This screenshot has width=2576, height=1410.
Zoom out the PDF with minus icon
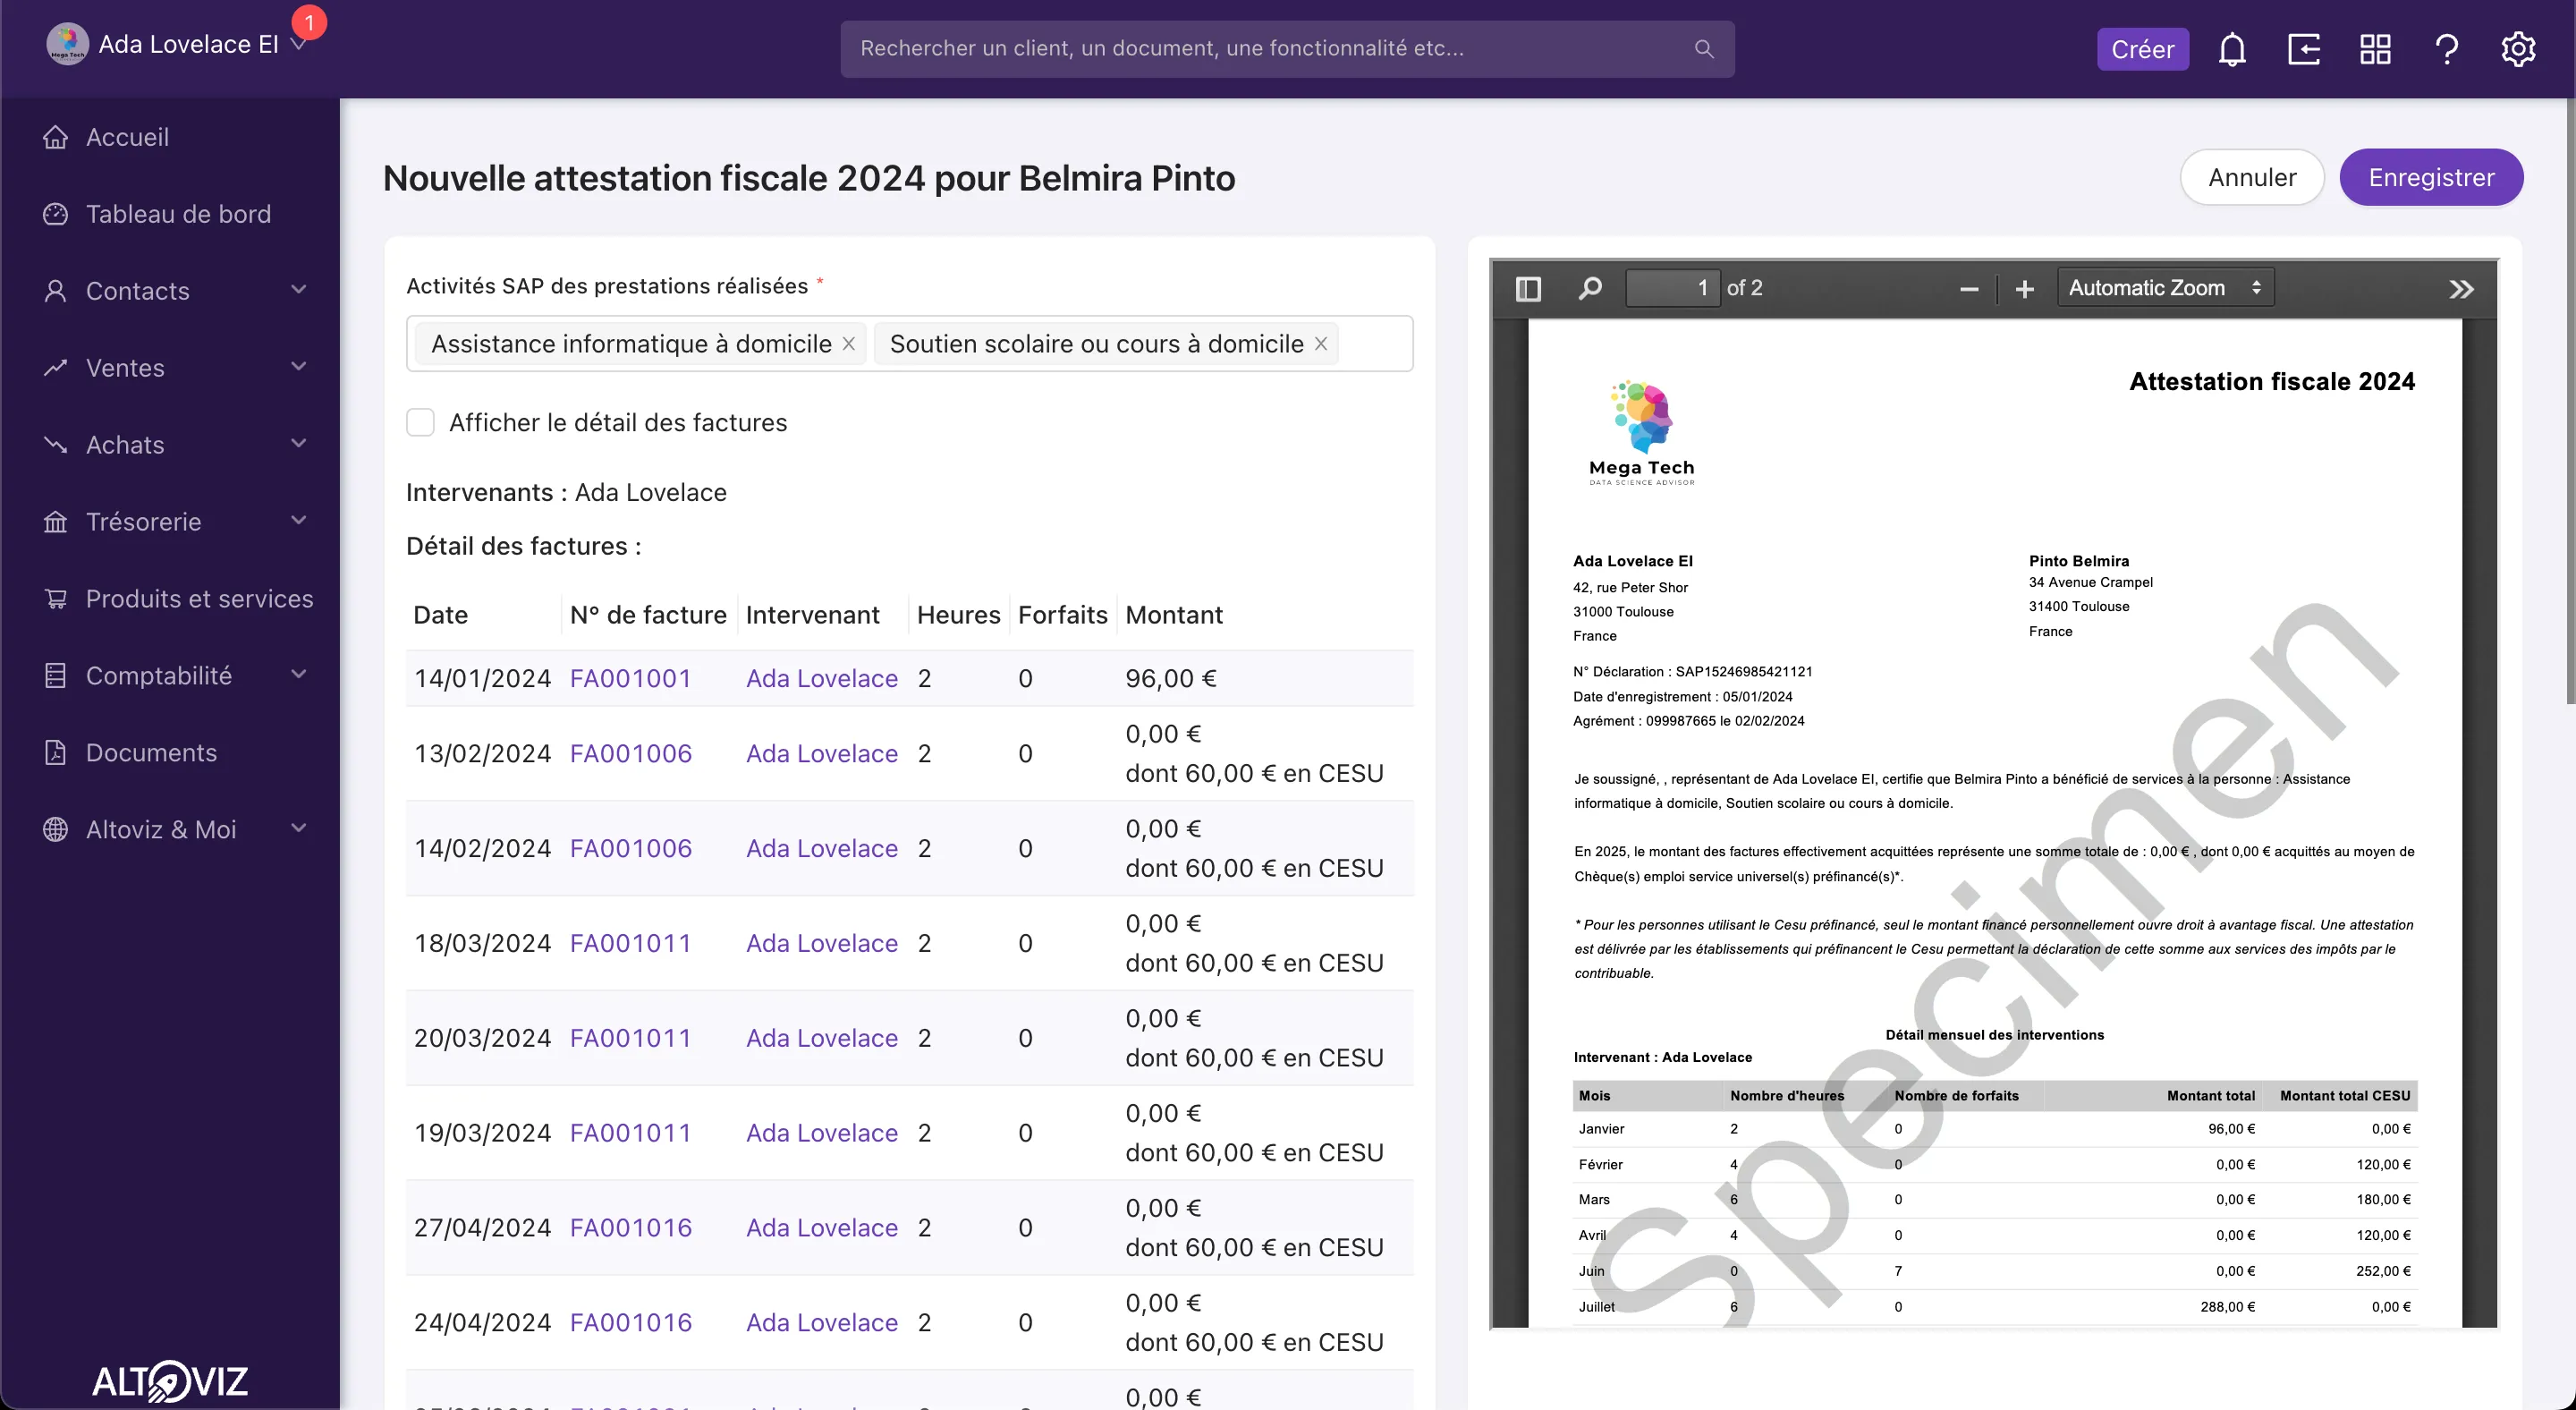tap(1969, 289)
